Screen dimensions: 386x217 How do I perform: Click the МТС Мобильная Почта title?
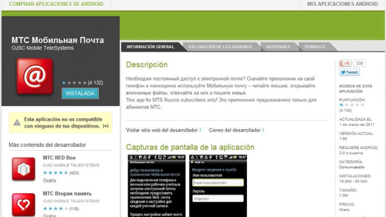point(58,40)
